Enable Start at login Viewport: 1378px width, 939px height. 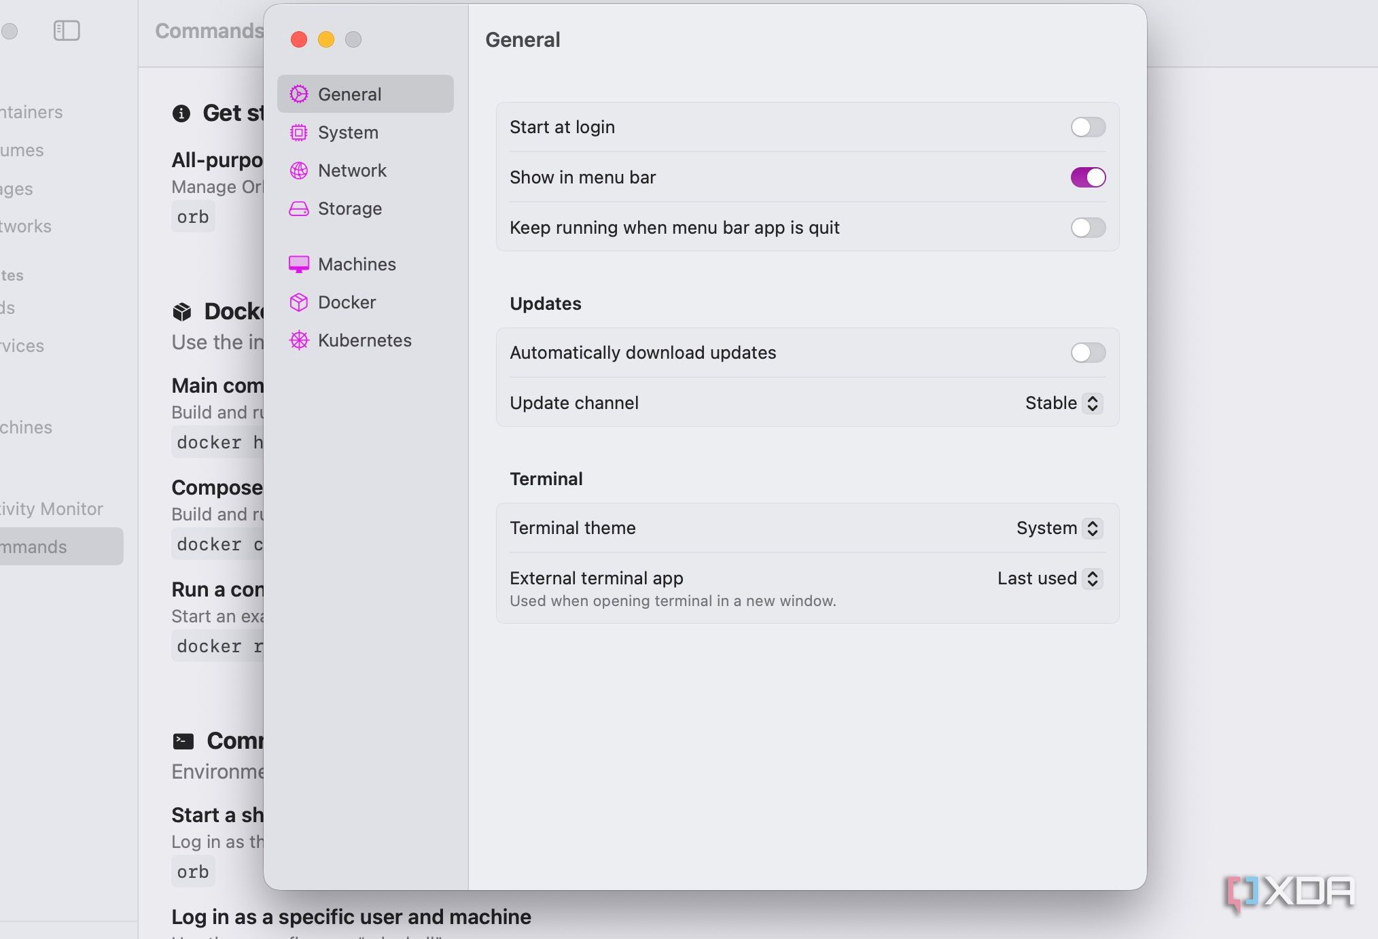point(1088,127)
